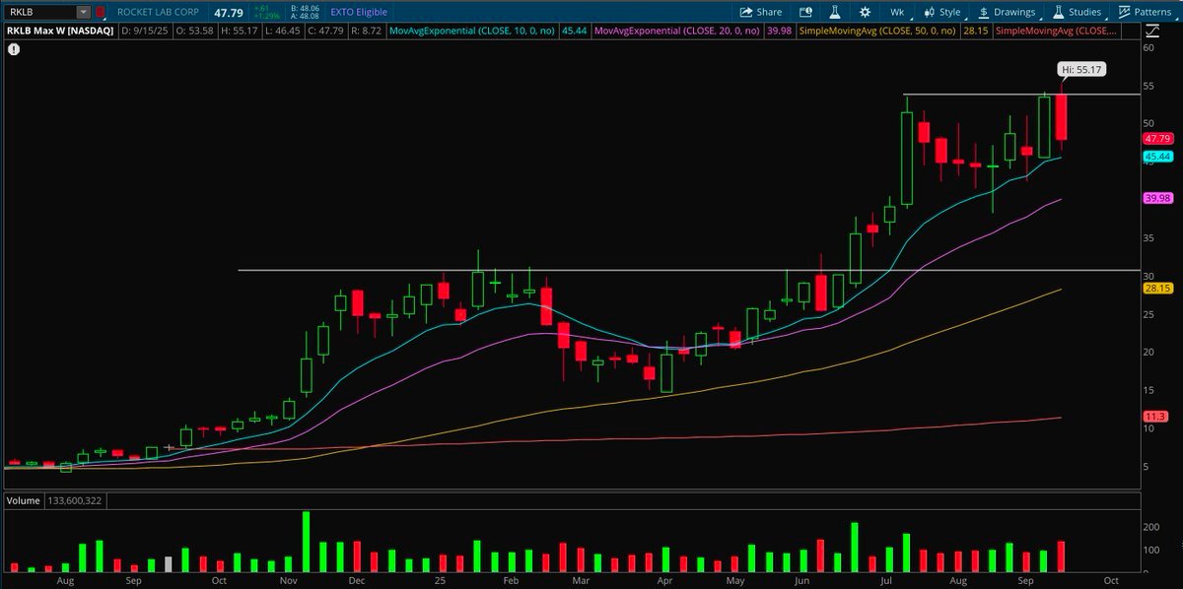Open the Patterns dropdown menu

point(1145,12)
